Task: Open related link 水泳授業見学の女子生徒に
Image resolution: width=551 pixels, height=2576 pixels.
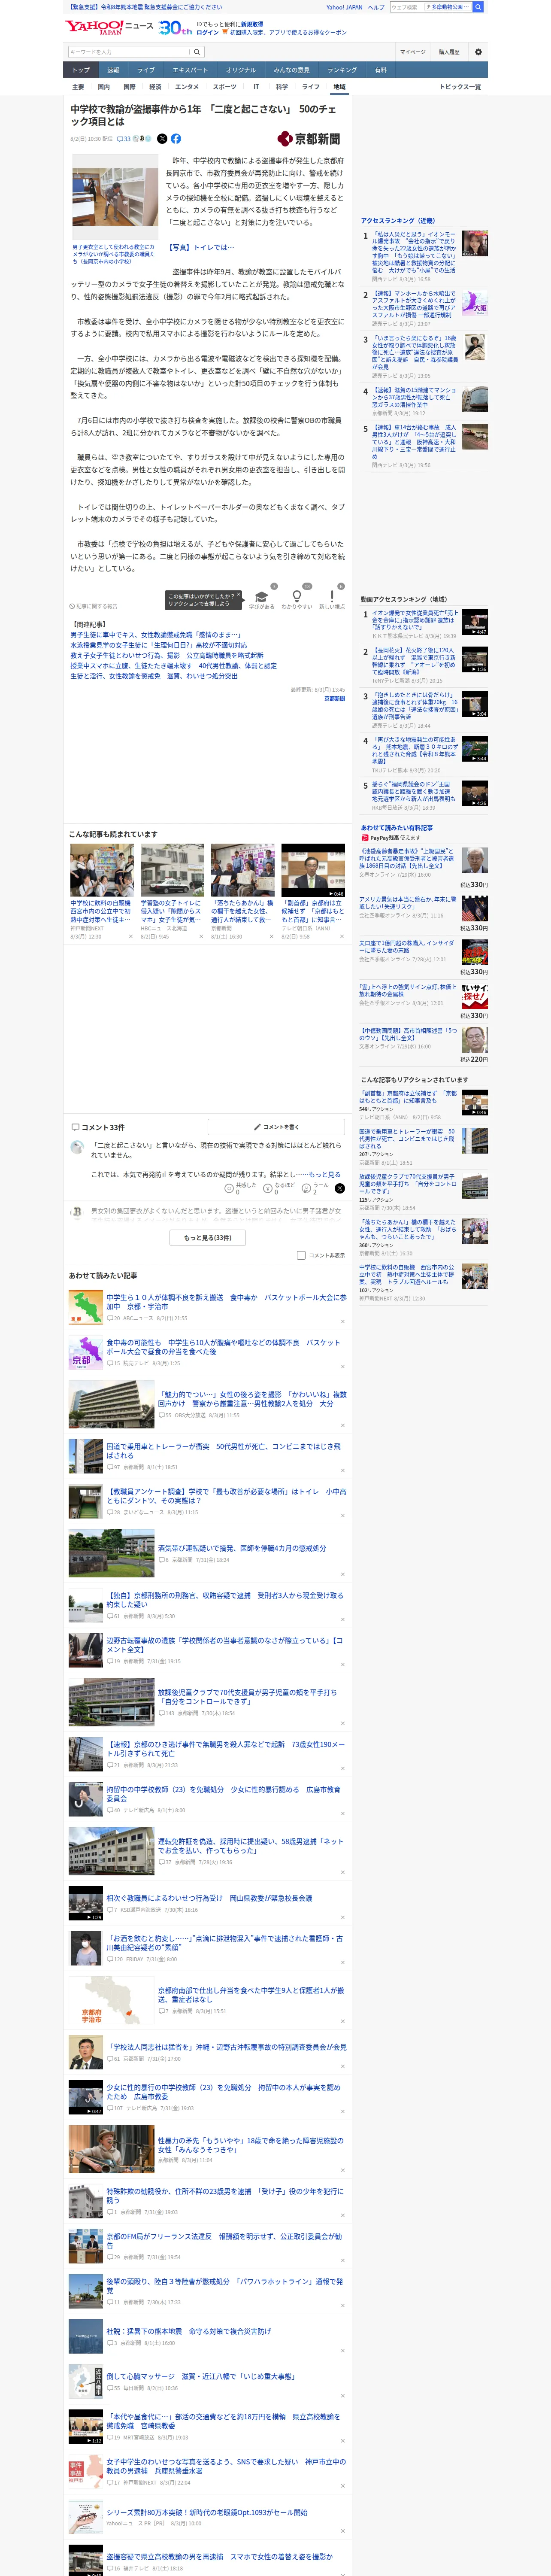Action: click(x=158, y=645)
